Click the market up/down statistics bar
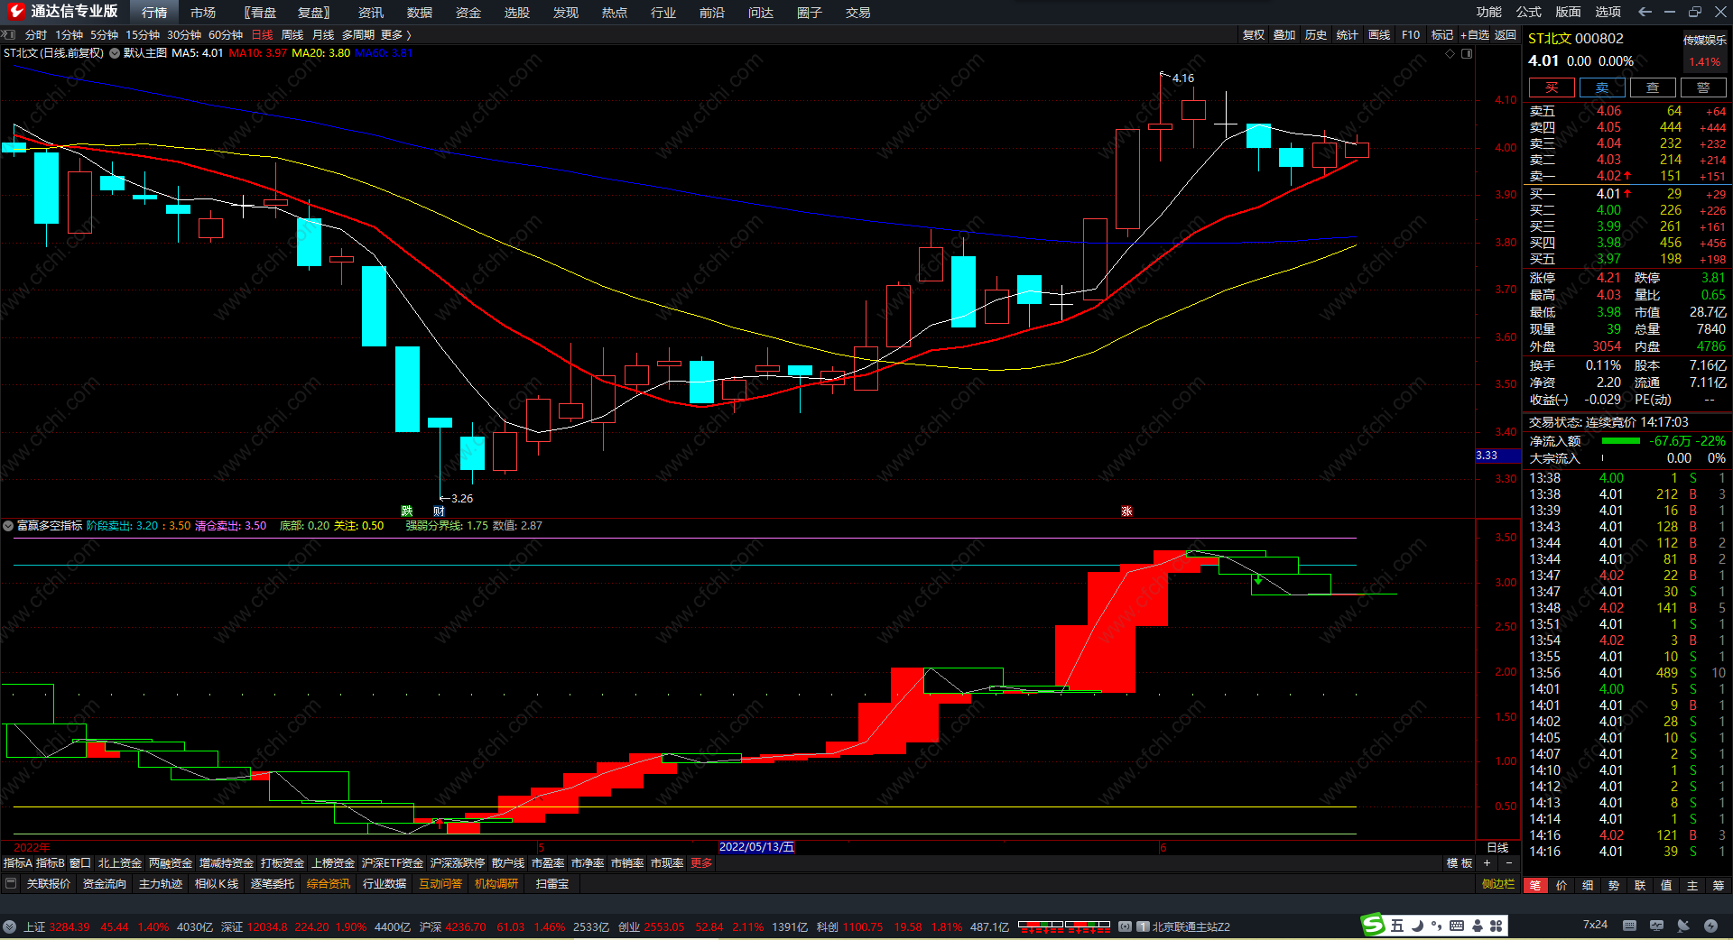1733x940 pixels. click(1064, 926)
